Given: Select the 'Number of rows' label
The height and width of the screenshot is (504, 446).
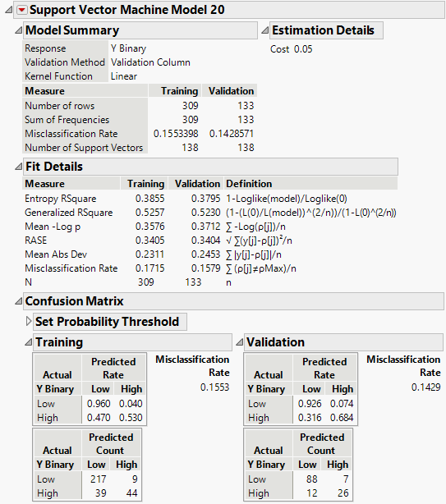Looking at the screenshot, I should coord(60,106).
